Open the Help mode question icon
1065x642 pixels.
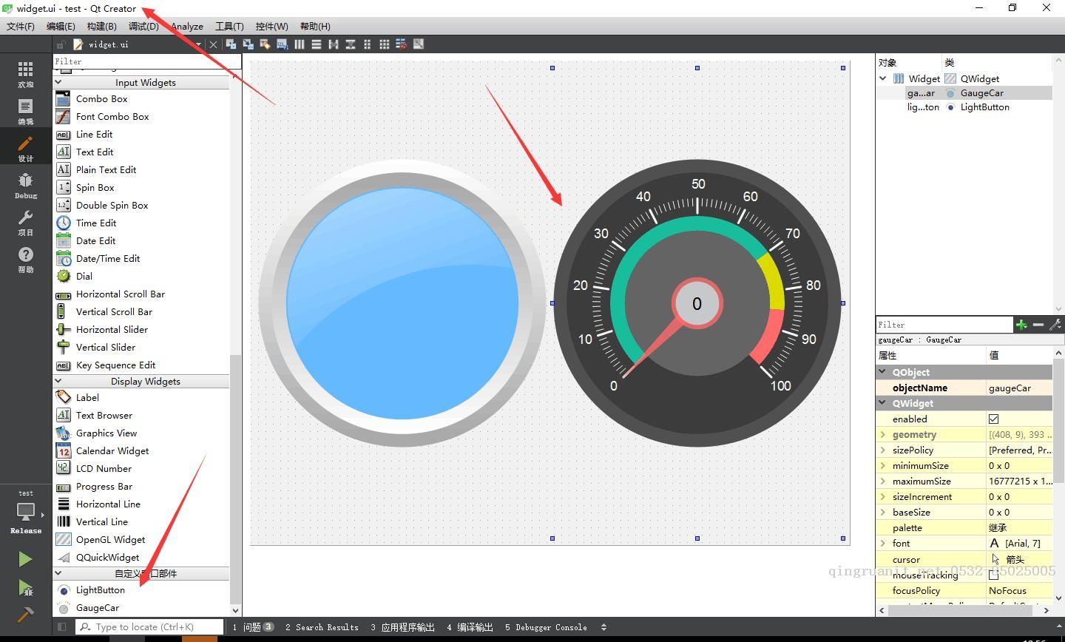coord(25,259)
